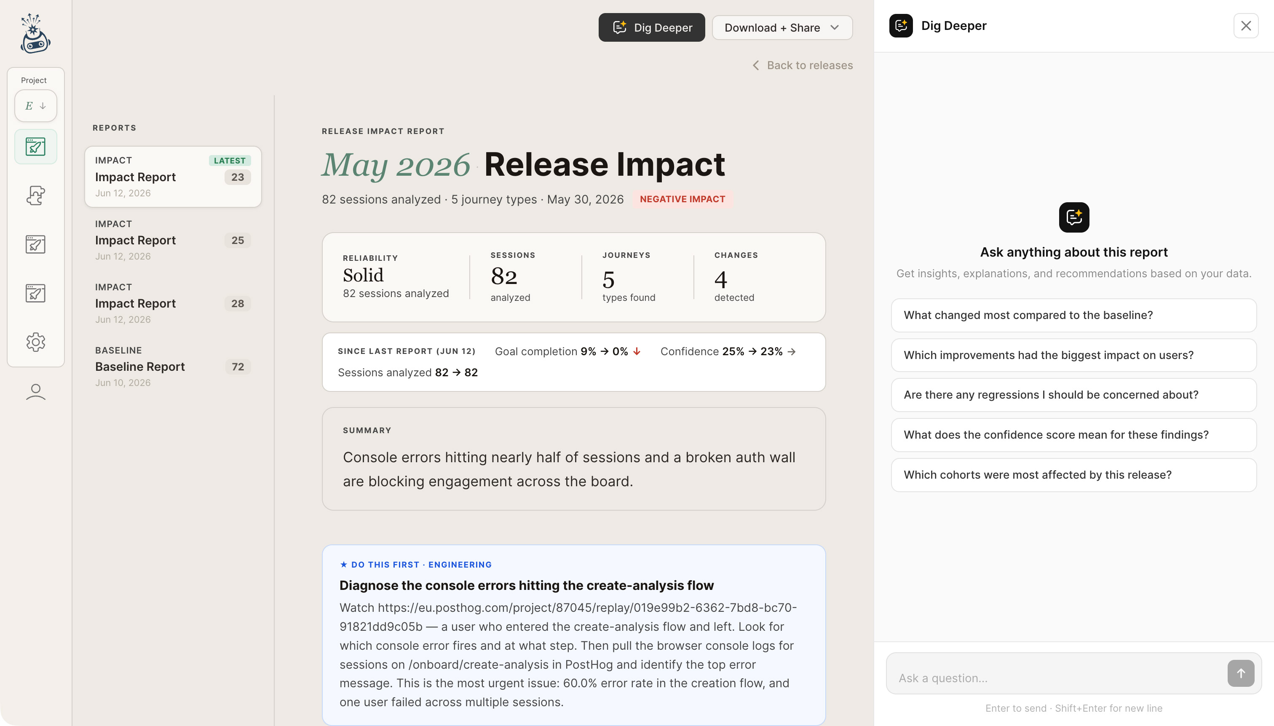
Task: Open the Impact Report with count 28
Action: pos(173,303)
